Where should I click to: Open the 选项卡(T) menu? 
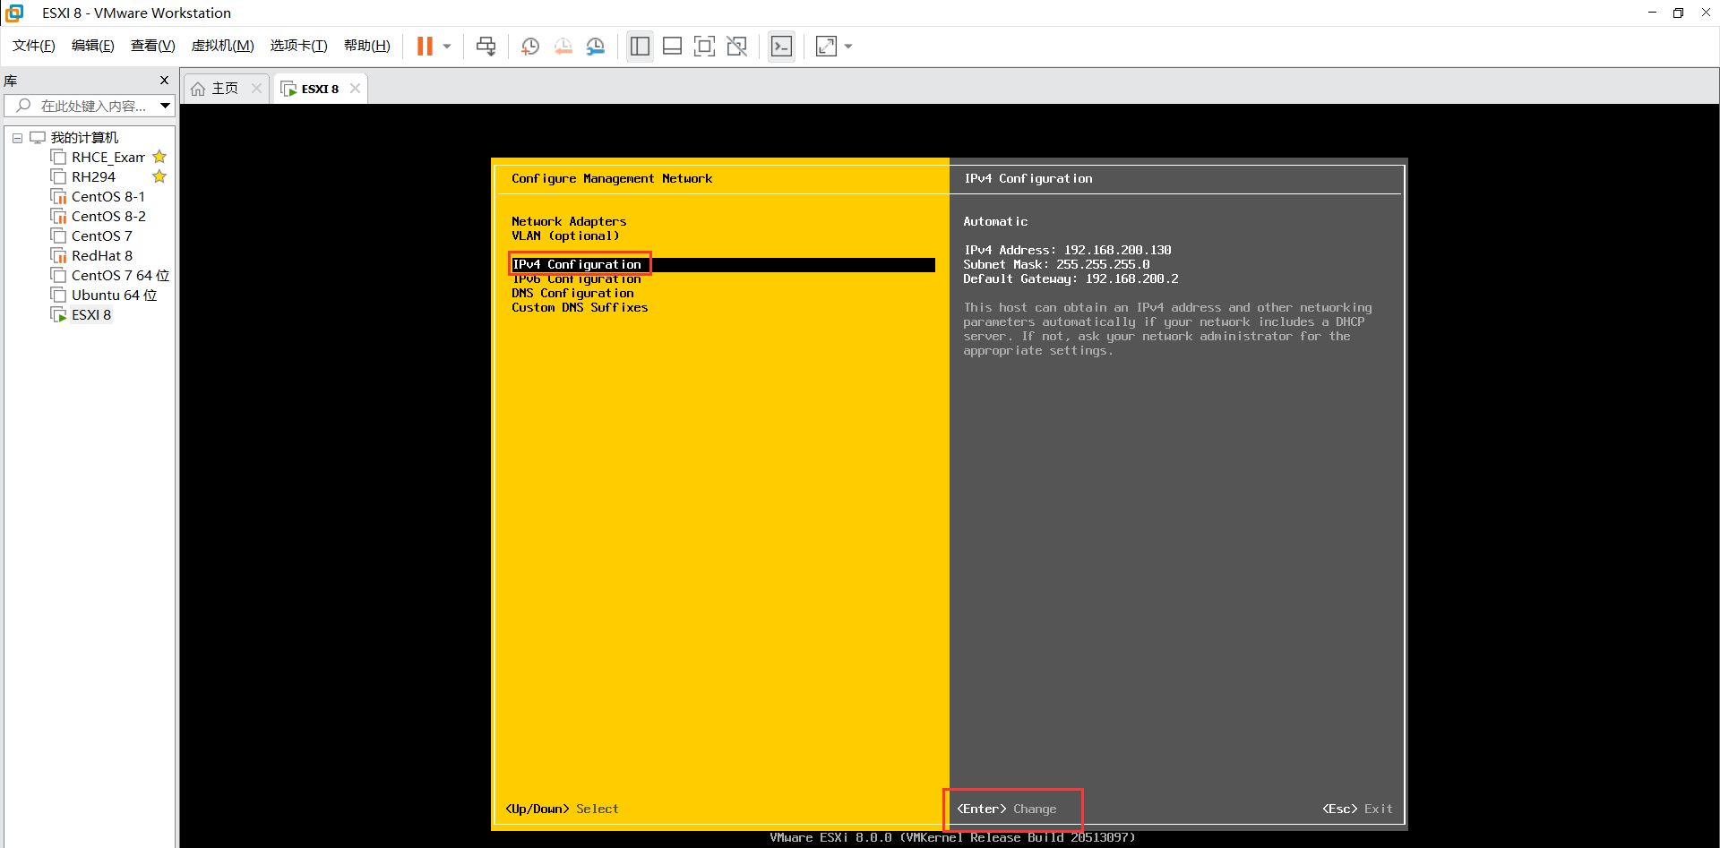298,46
